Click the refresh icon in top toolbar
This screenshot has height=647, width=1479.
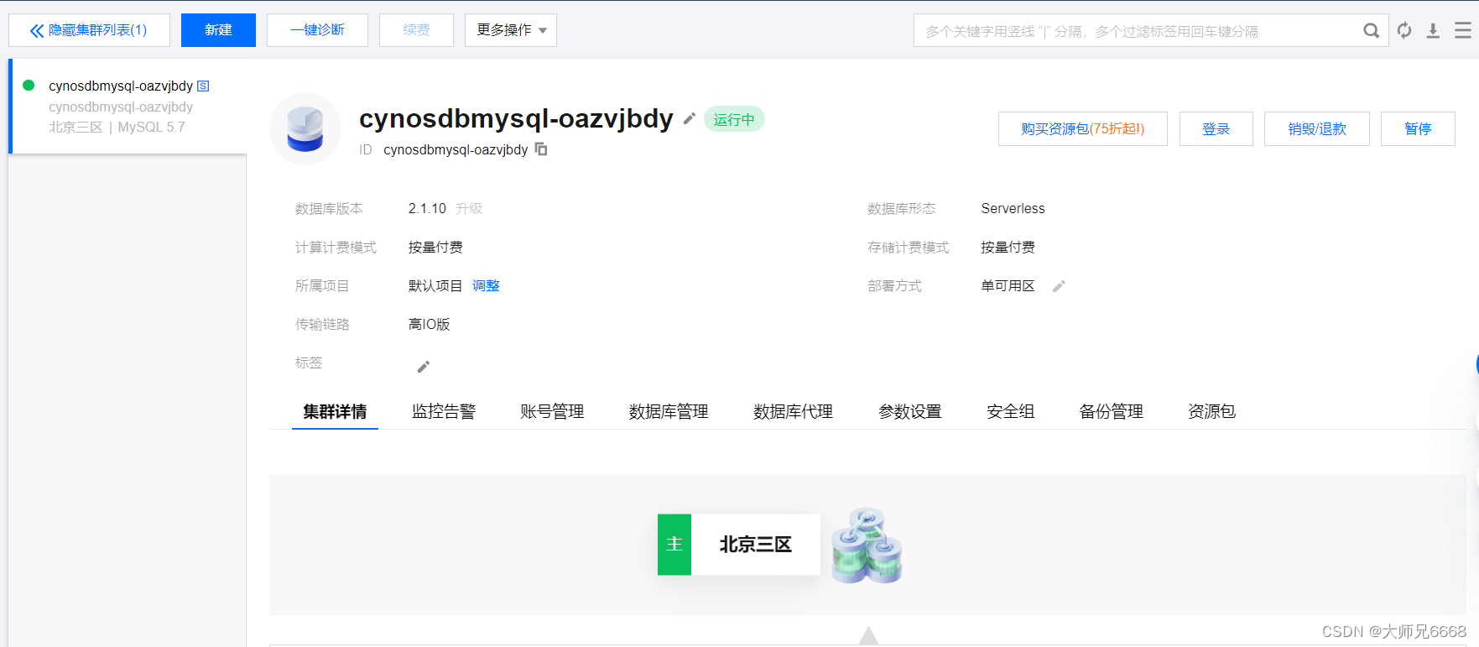point(1404,31)
